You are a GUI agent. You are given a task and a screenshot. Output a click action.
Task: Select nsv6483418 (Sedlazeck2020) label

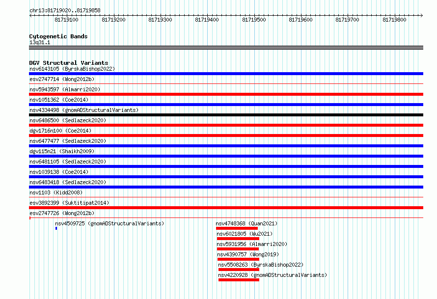(x=68, y=182)
